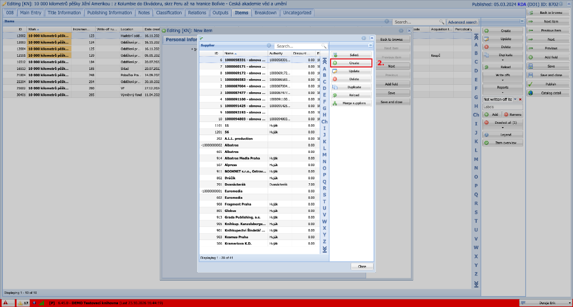Open warnings counter showing 17
The width and height of the screenshot is (573, 307).
coord(23,303)
